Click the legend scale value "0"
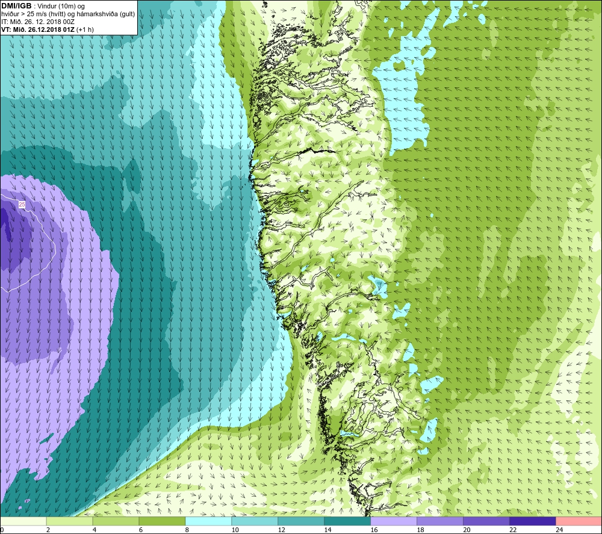The width and height of the screenshot is (602, 534). (x=2, y=530)
